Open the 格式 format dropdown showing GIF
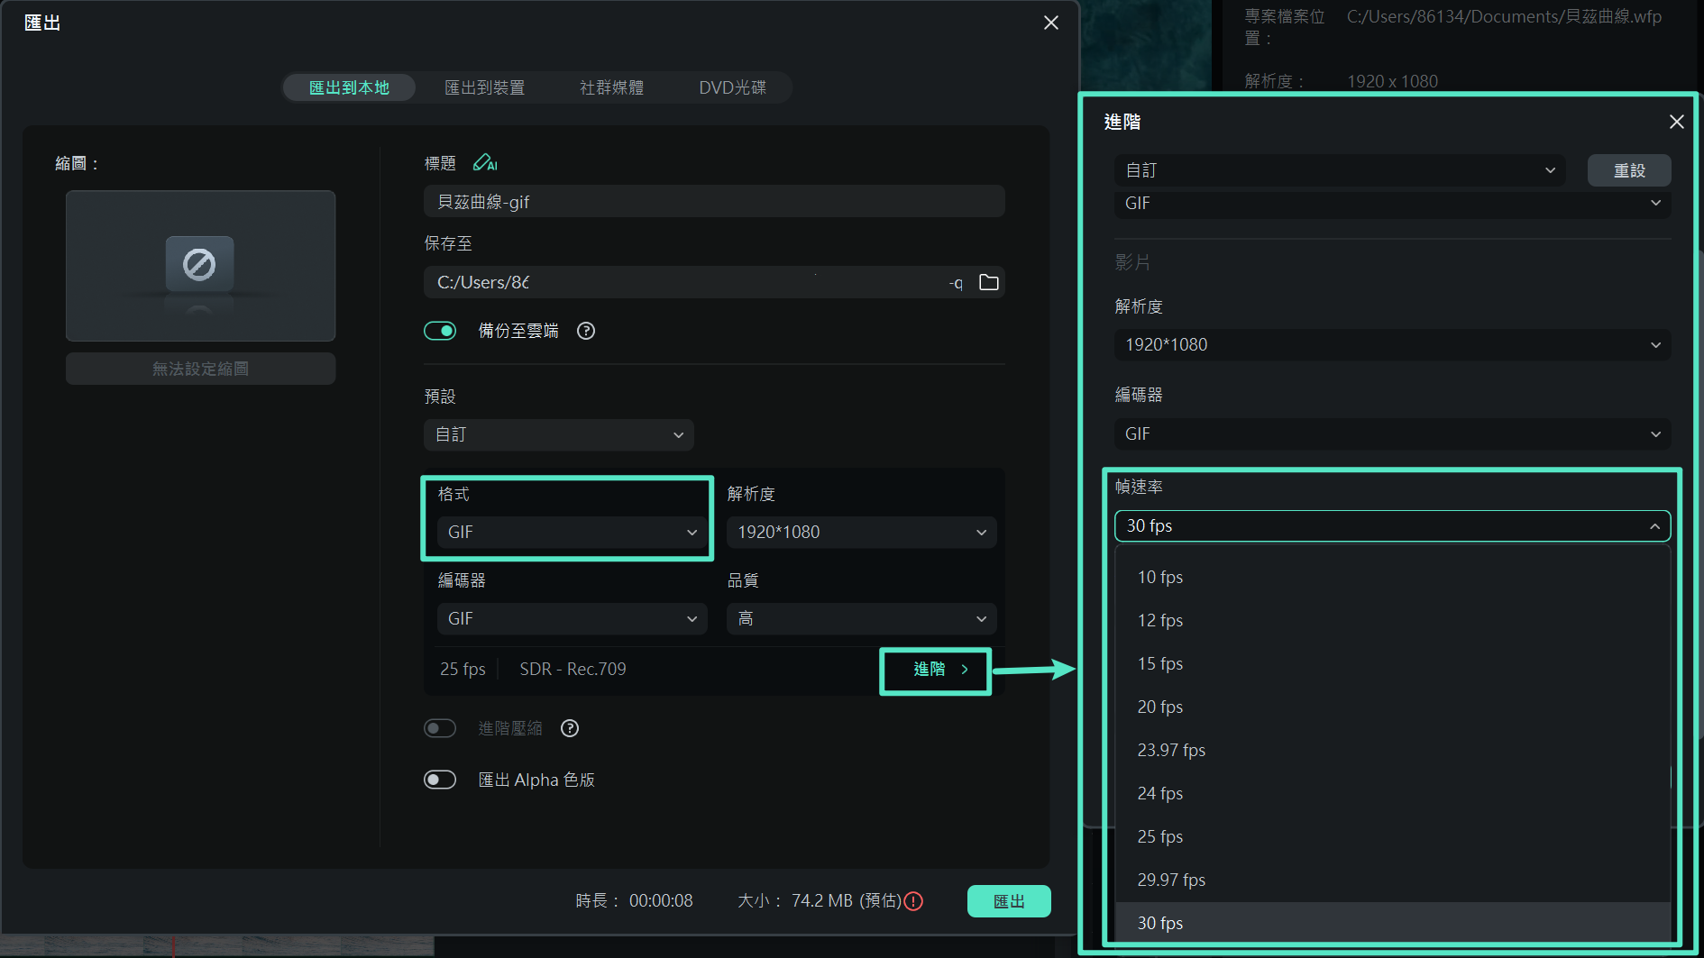Image resolution: width=1704 pixels, height=958 pixels. pyautogui.click(x=571, y=532)
